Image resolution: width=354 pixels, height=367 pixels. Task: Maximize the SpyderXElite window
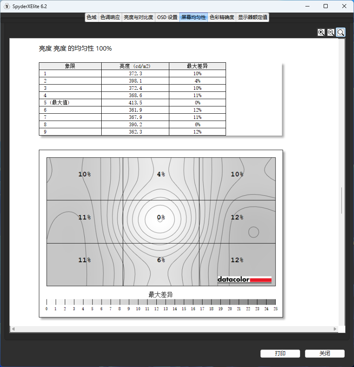[x=326, y=6]
